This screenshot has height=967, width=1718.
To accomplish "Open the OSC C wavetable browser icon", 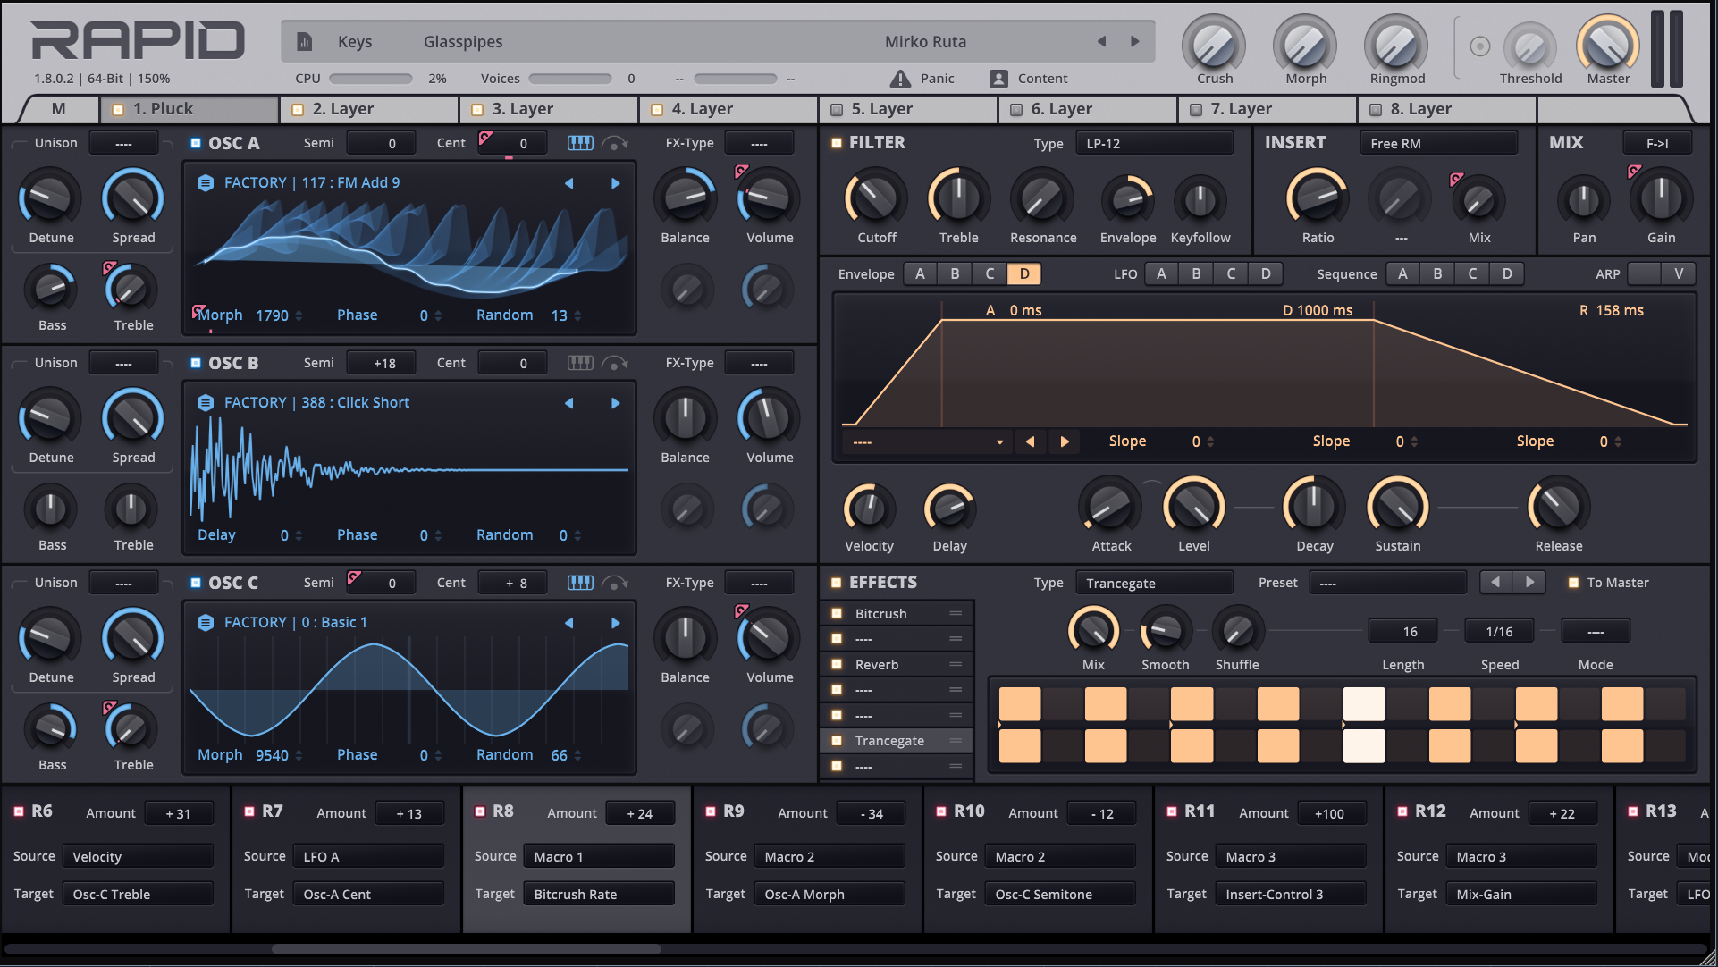I will click(x=206, y=623).
